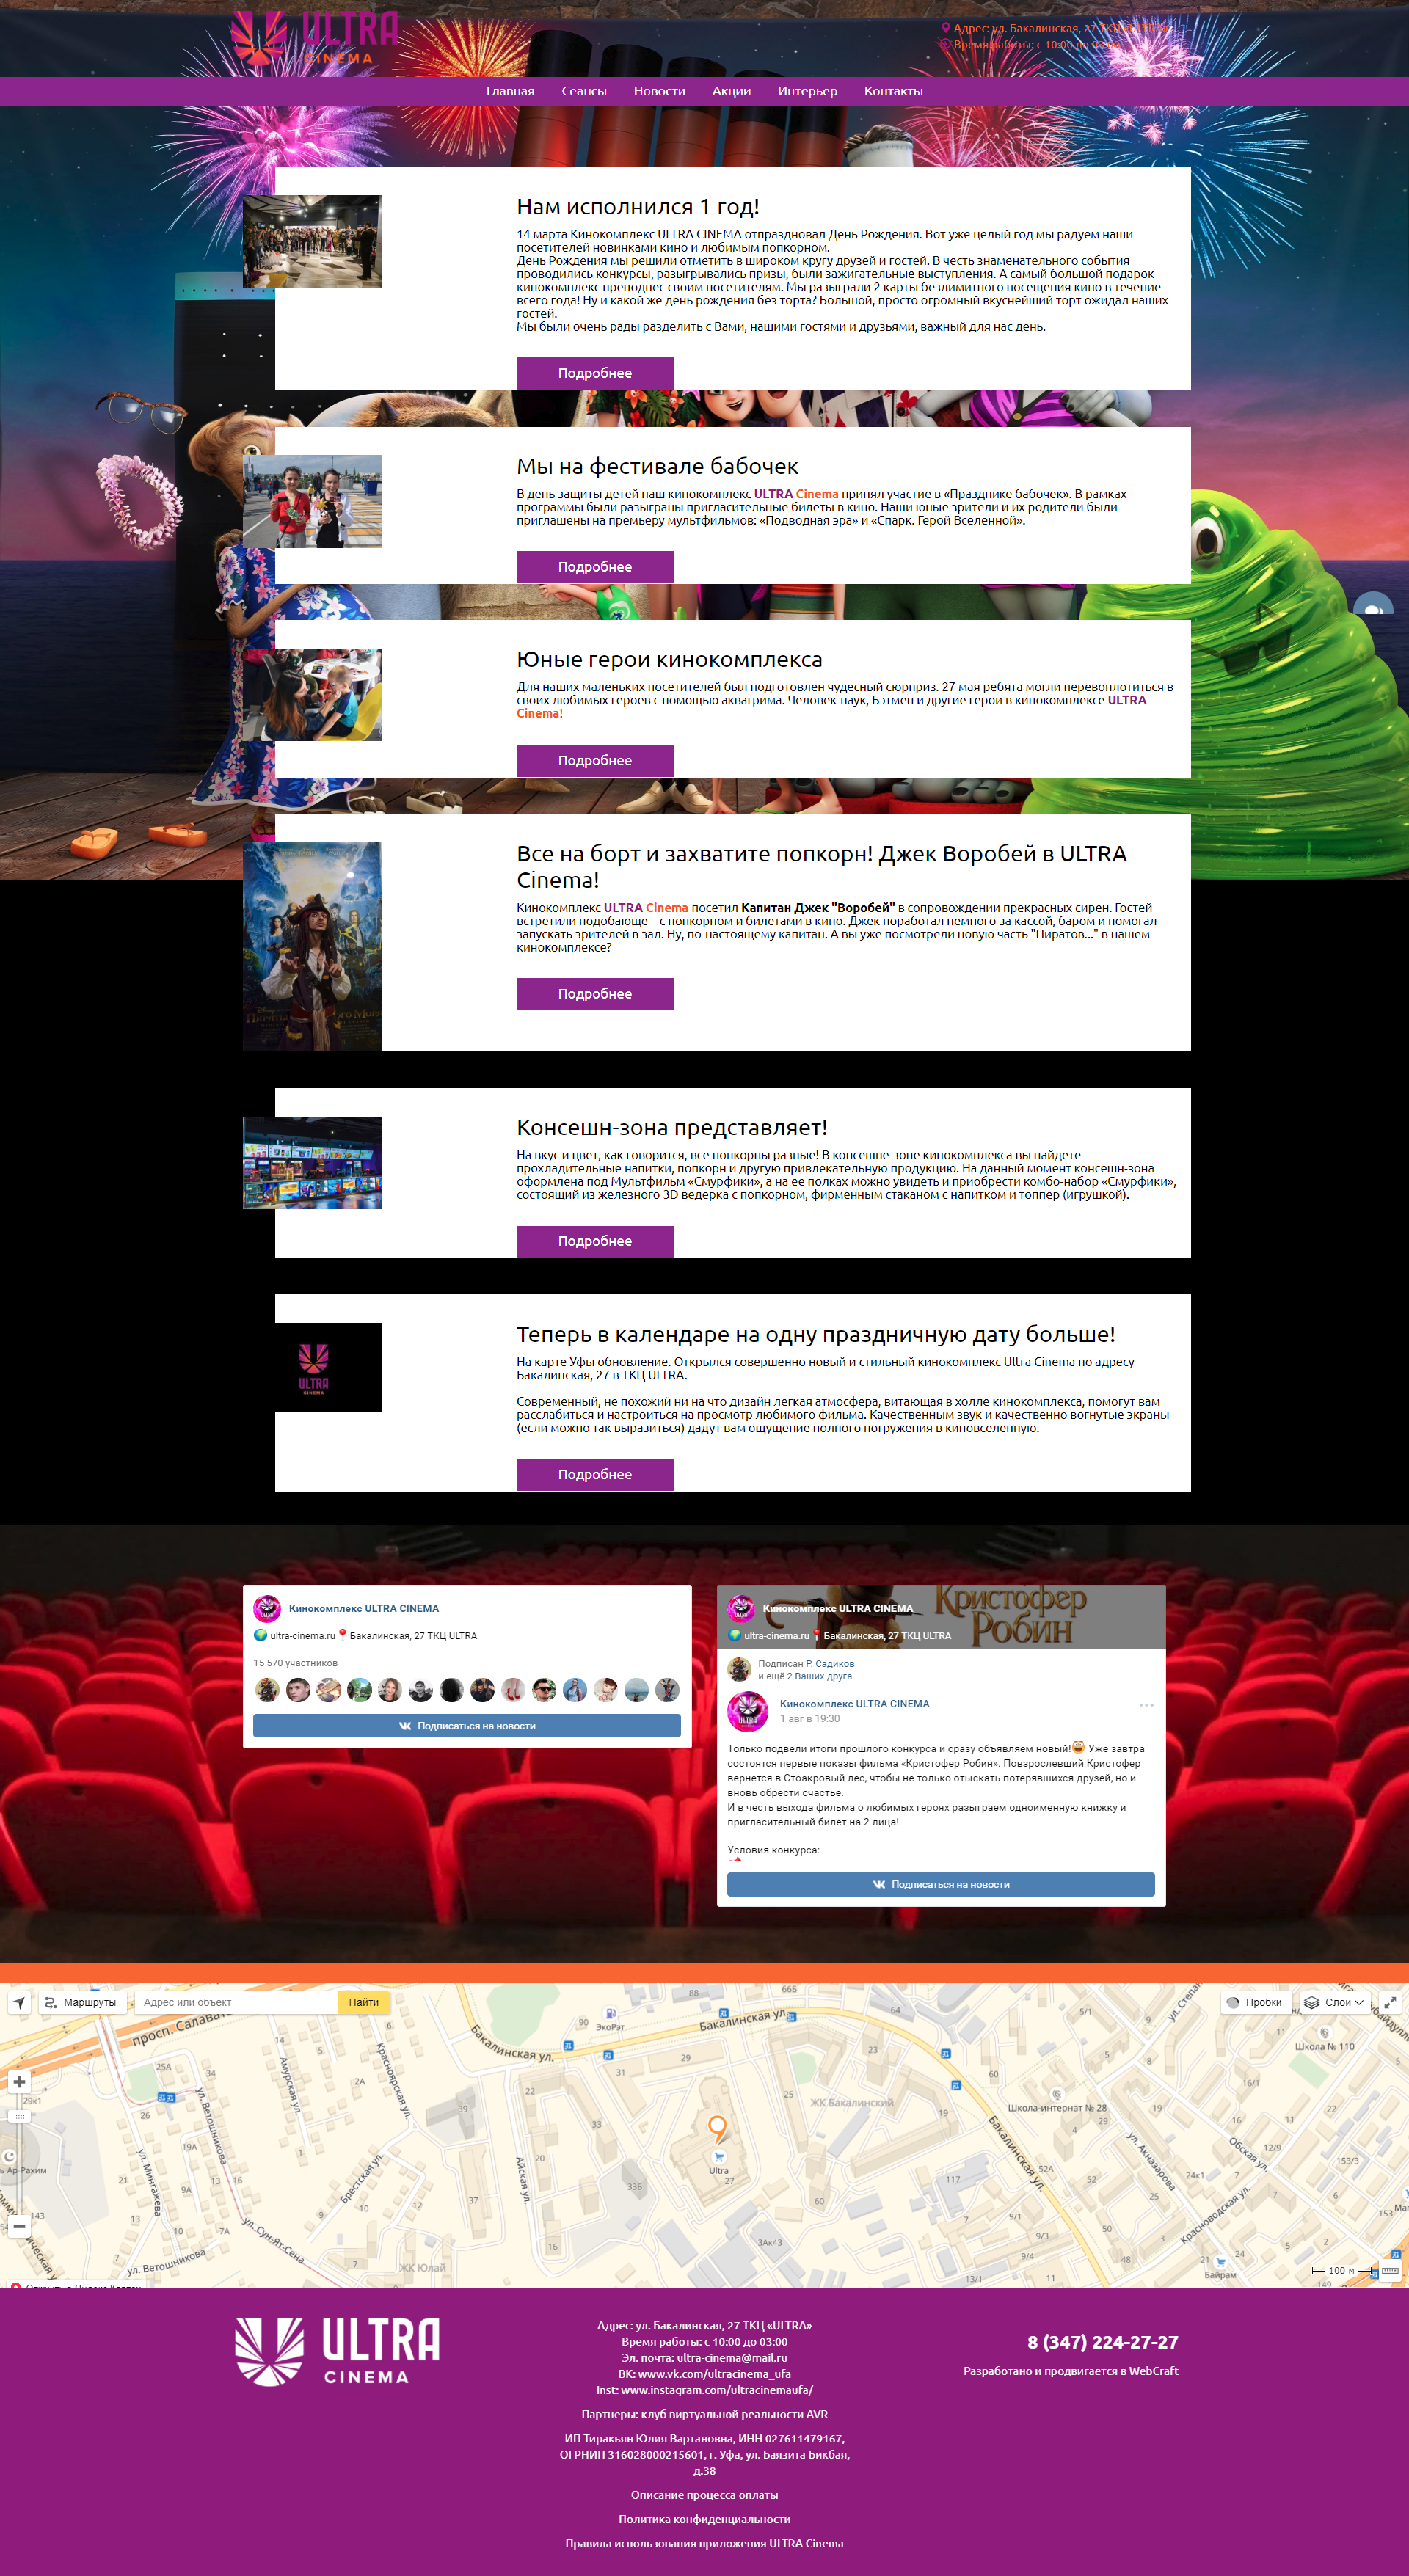The image size is (1409, 2576).
Task: Open 'Кинокомплекс ULTRA CINEMA' title in left VK widget
Action: click(x=364, y=1608)
